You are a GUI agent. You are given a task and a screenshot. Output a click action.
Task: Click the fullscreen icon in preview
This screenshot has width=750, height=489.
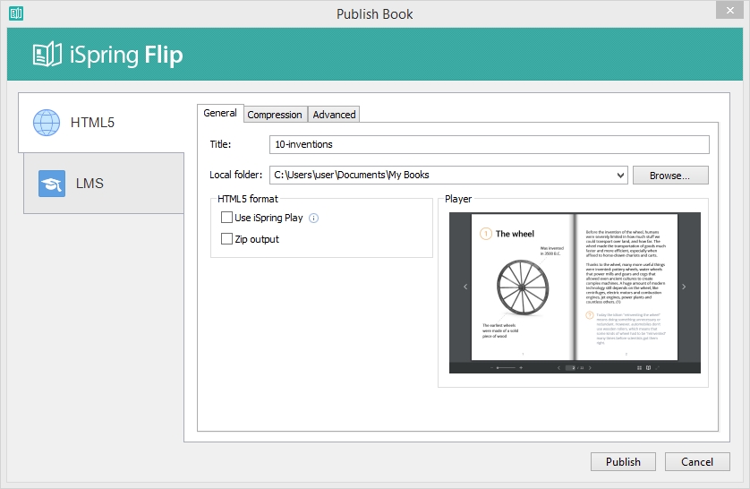(x=657, y=367)
